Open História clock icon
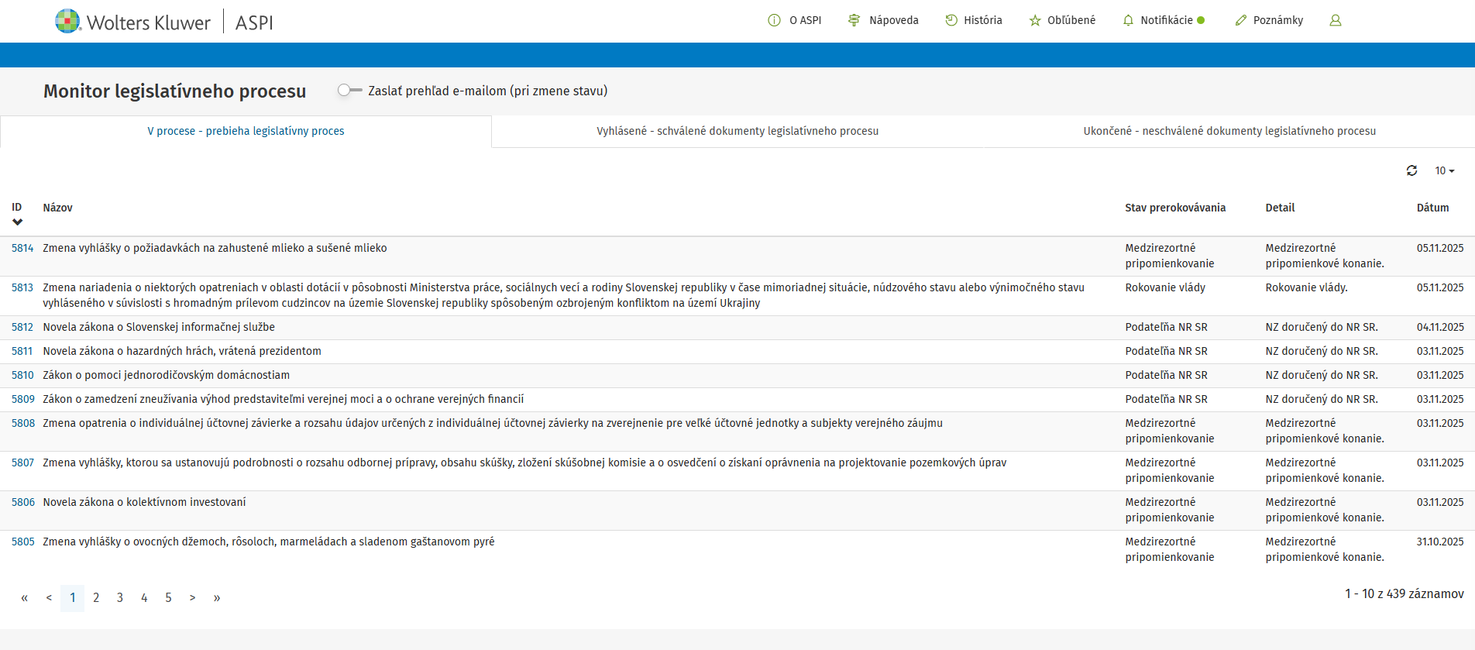The image size is (1475, 650). click(951, 20)
